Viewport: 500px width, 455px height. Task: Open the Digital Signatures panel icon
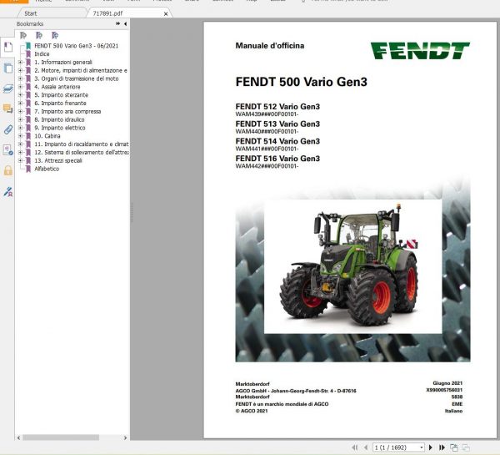(x=8, y=149)
